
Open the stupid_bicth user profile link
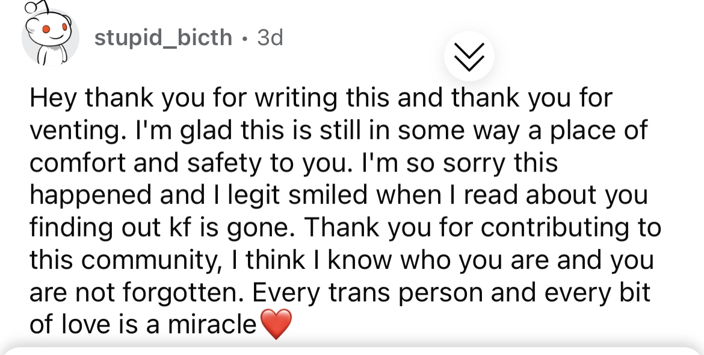tap(164, 38)
